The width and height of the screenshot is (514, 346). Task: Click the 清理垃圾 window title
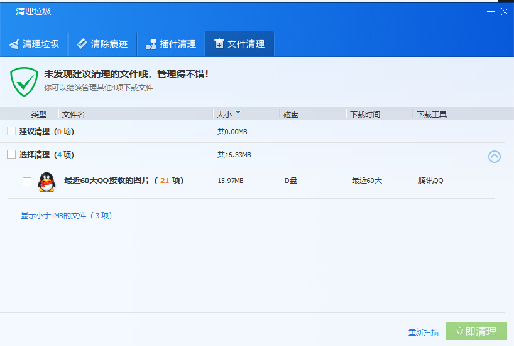33,11
